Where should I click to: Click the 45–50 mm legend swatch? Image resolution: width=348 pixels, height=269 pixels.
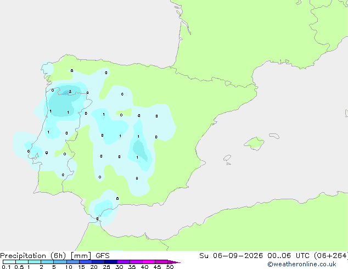pyautogui.click(x=161, y=262)
